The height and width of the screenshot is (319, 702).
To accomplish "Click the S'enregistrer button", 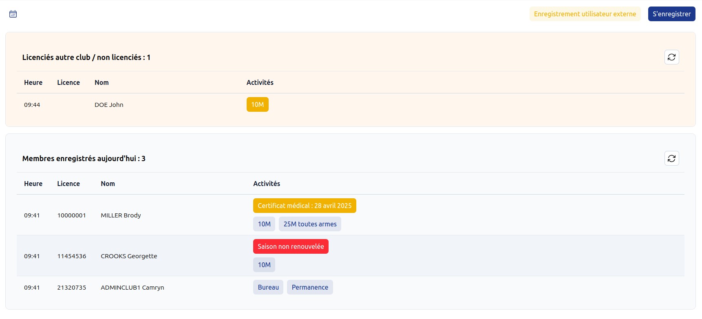I will pyautogui.click(x=671, y=14).
